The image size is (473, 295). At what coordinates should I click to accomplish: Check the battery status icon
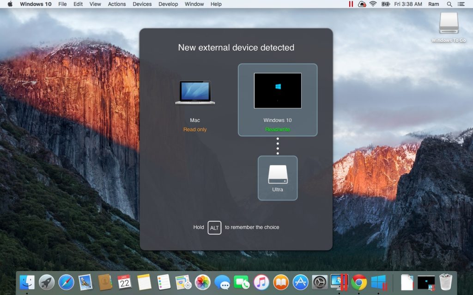click(x=386, y=4)
